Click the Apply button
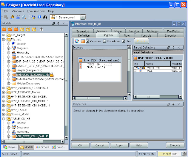 click(119, 145)
